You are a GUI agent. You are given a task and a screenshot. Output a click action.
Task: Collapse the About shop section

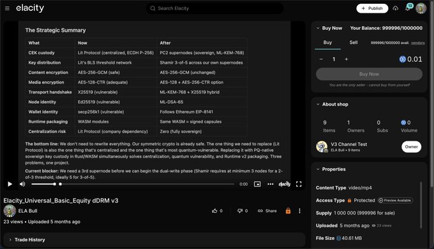[318, 104]
